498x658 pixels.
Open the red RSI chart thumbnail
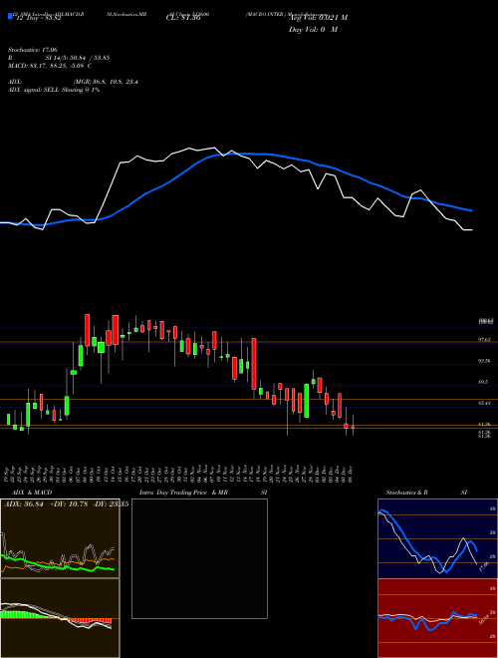437,618
